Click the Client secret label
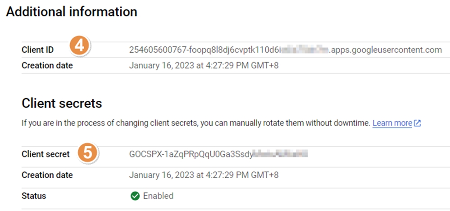This screenshot has height=211, width=450. (45, 154)
